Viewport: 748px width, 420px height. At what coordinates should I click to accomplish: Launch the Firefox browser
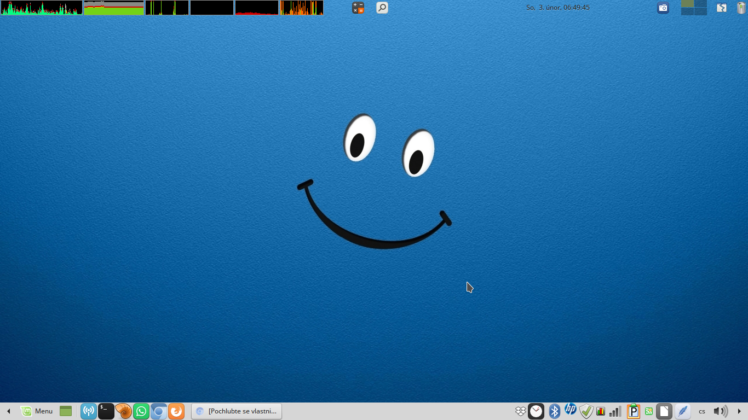[176, 411]
